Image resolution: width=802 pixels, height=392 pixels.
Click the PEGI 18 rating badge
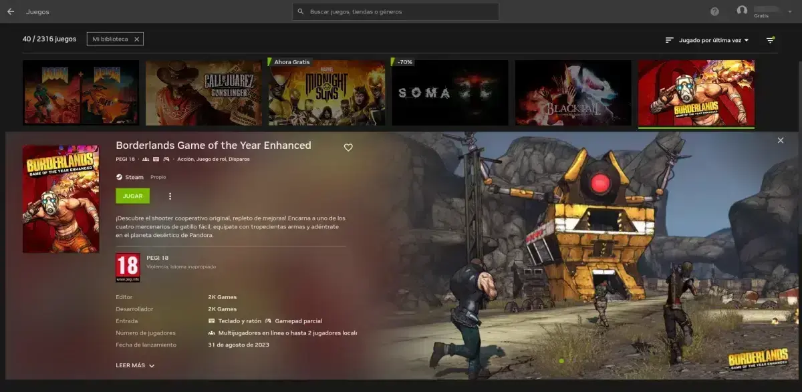point(128,267)
